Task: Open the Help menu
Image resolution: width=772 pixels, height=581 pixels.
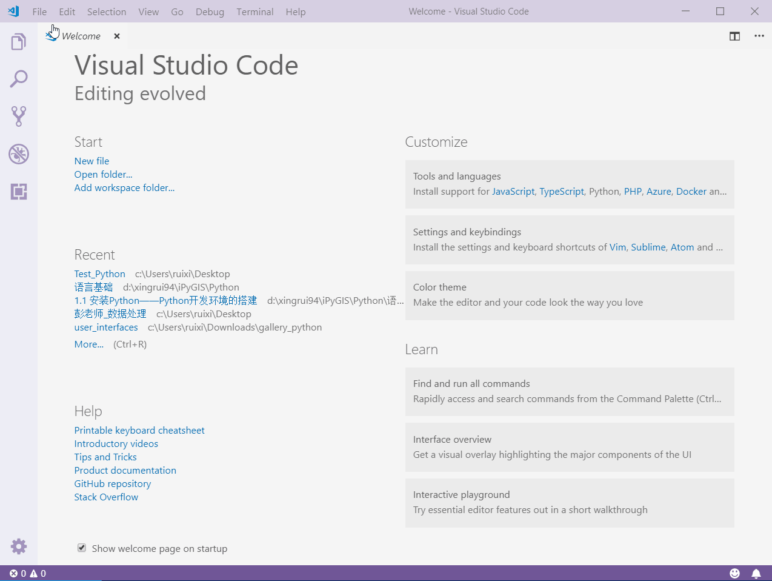Action: tap(296, 12)
